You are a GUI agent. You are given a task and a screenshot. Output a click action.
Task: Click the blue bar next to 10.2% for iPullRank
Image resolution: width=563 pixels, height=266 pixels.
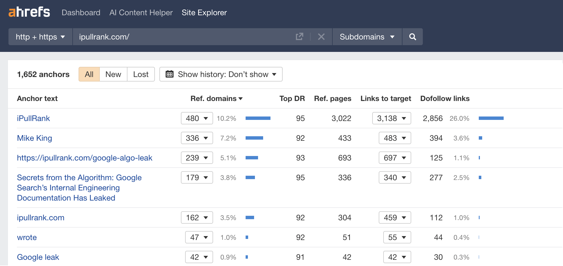point(258,118)
